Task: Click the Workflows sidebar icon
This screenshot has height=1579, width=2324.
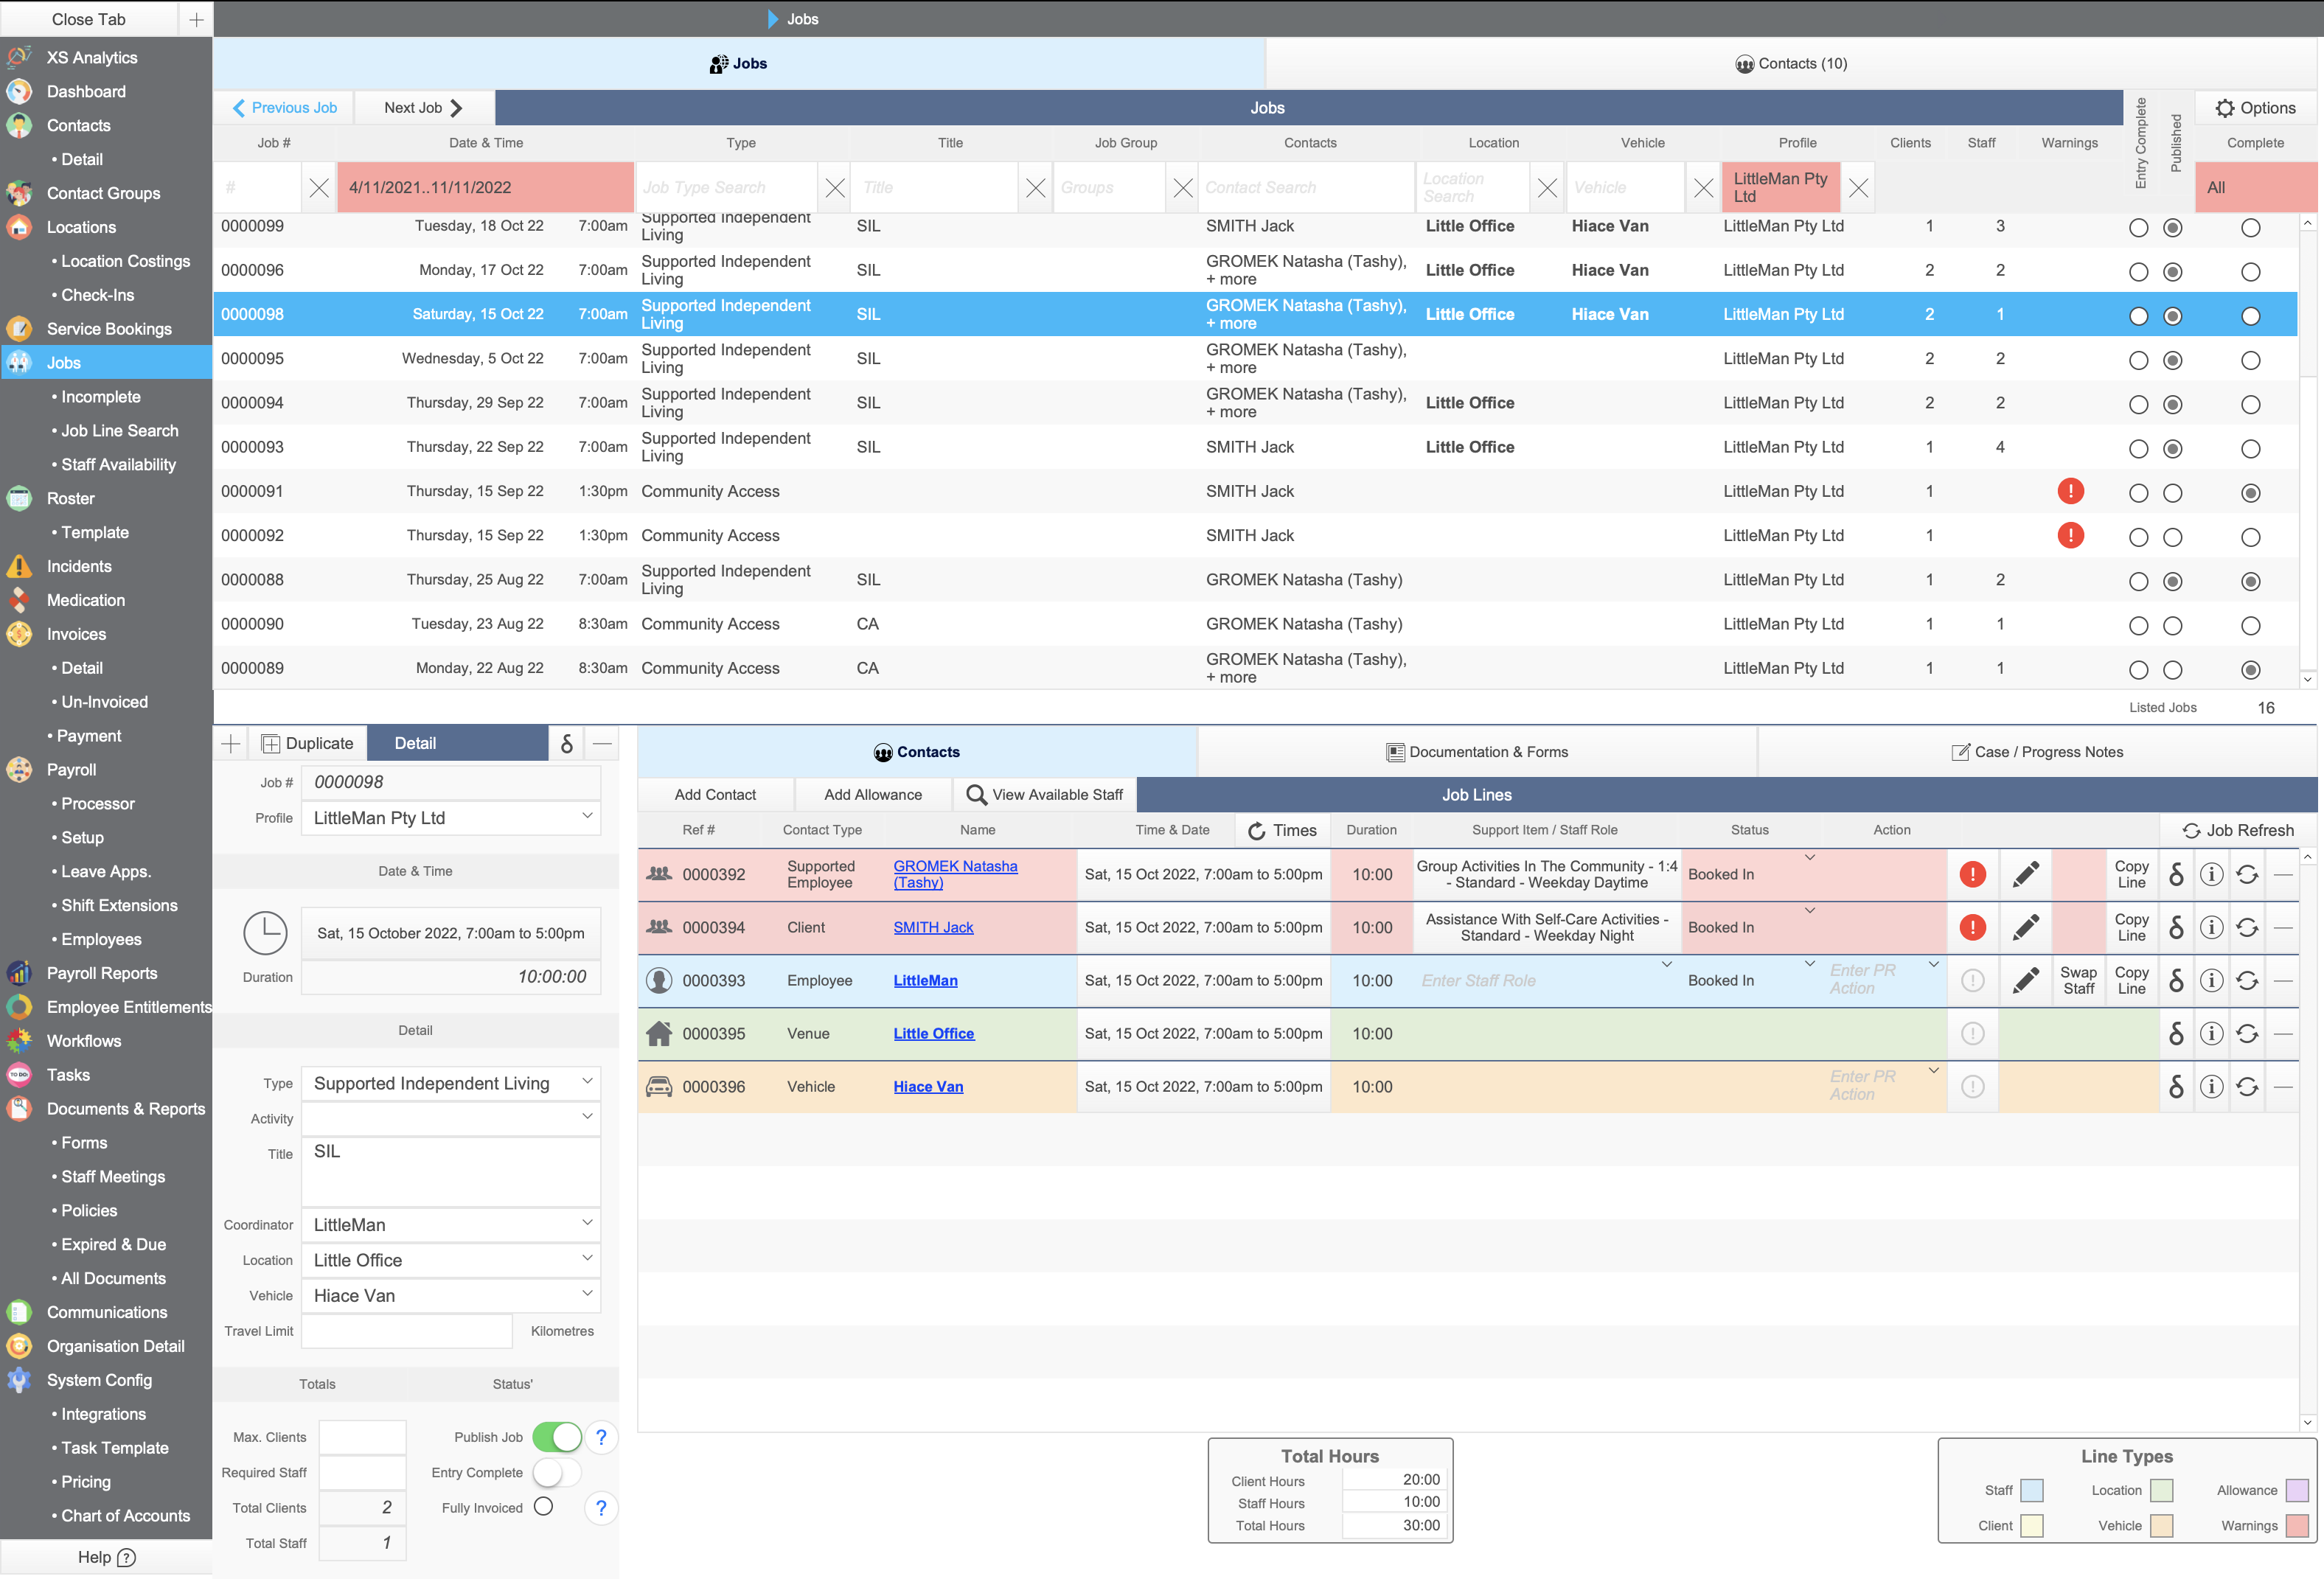Action: [19, 1041]
